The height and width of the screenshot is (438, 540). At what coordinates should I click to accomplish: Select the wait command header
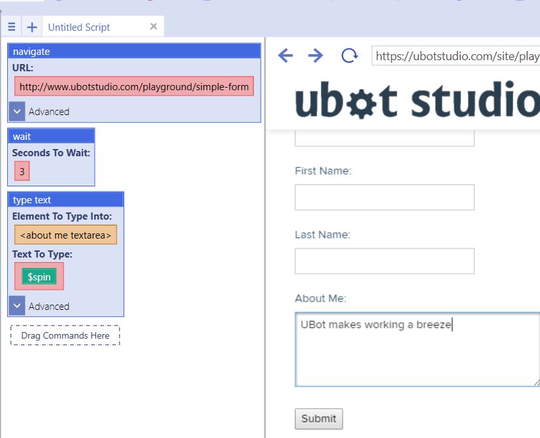[x=51, y=137]
